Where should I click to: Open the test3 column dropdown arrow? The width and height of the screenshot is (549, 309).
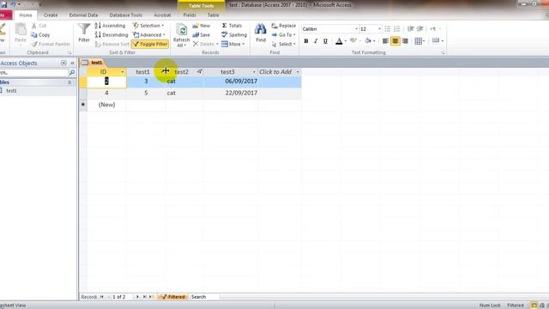(254, 72)
